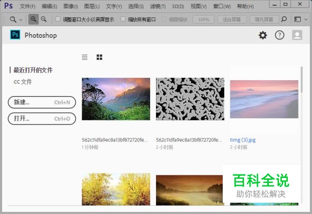Open the 帮助(H) menu
The width and height of the screenshot is (312, 214).
coord(245,7)
